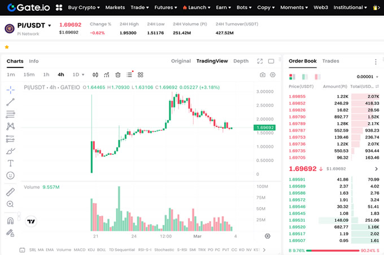Select the ruler measure tool
The image size is (384, 255).
click(10, 192)
